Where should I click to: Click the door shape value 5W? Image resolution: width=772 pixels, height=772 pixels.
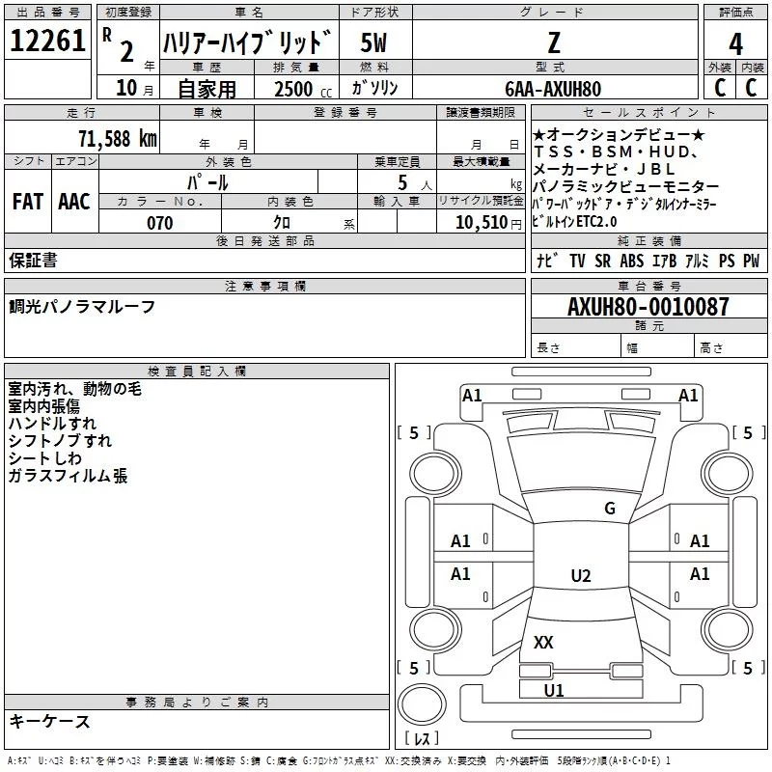point(374,42)
